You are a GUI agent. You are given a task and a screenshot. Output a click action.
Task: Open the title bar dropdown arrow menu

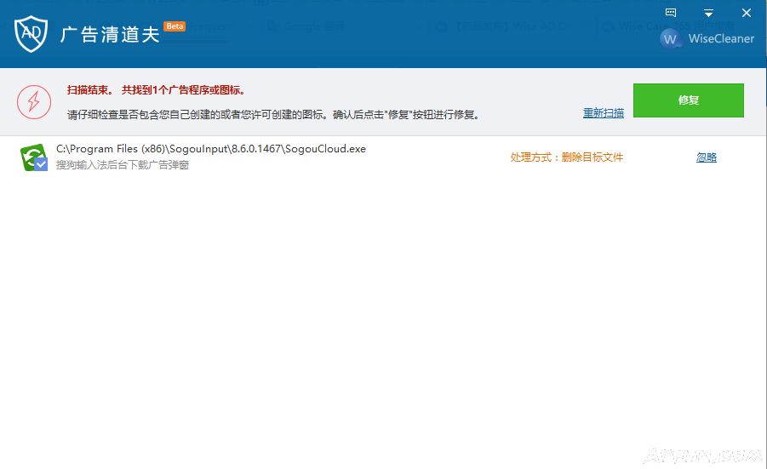(x=708, y=13)
